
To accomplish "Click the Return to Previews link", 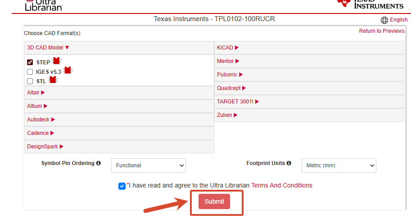I will [x=382, y=31].
